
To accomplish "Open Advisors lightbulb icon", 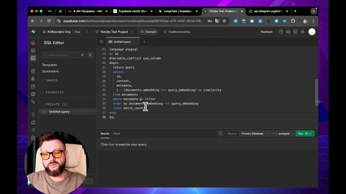I will click(33, 115).
